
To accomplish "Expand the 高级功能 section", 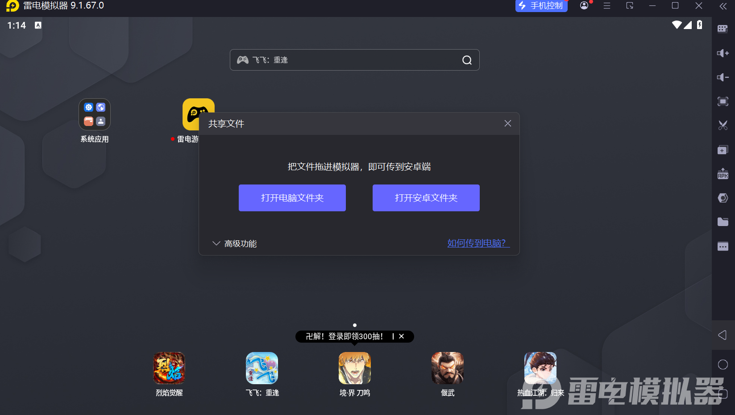I will click(x=234, y=243).
